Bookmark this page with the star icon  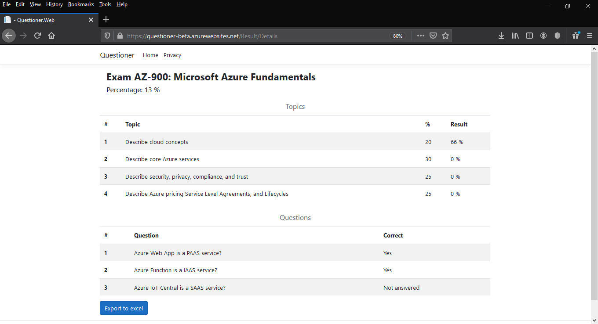(x=445, y=36)
